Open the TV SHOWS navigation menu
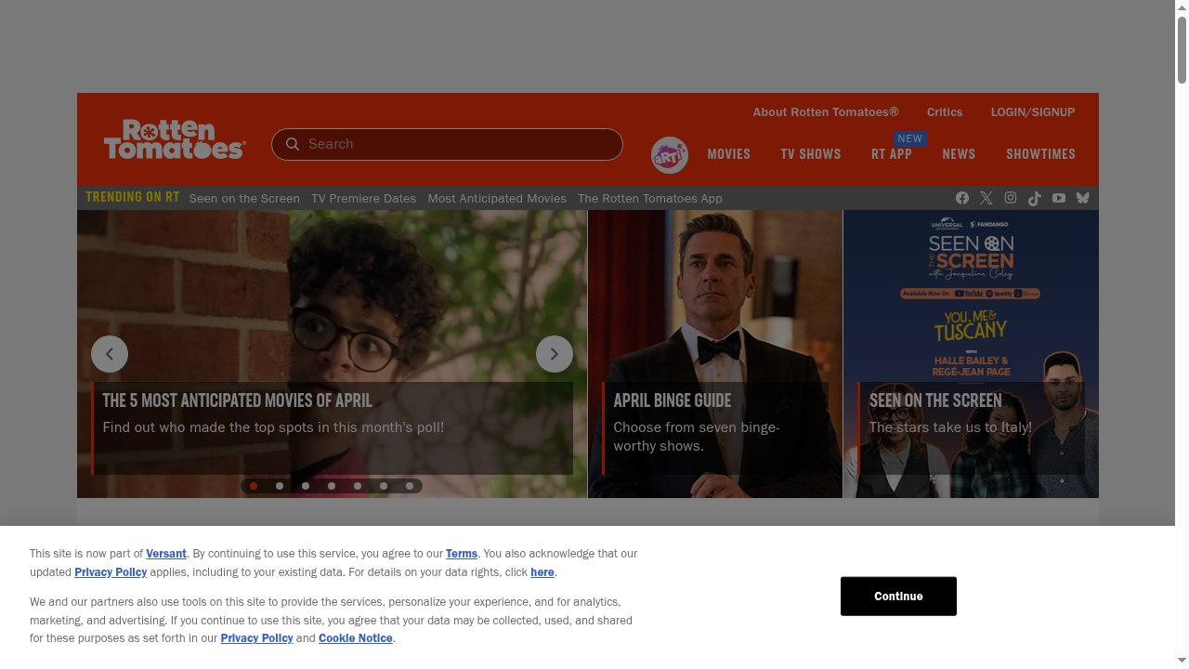The image size is (1189, 669). [x=811, y=154]
